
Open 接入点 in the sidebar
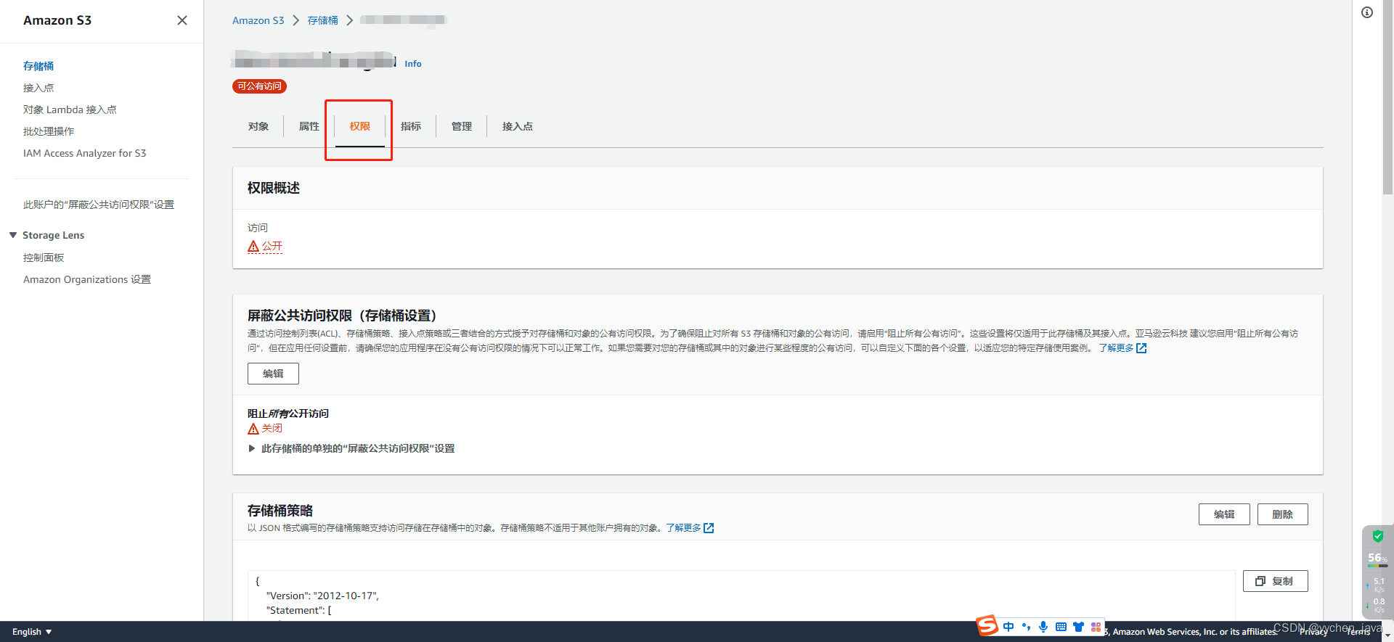coord(38,88)
